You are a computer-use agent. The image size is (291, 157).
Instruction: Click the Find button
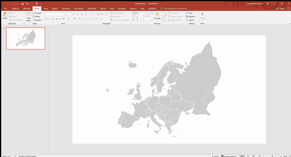[189, 13]
